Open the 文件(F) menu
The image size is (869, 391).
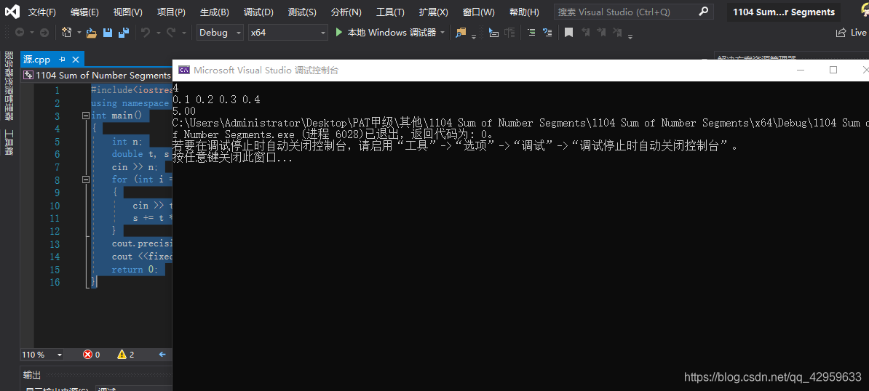coord(42,12)
